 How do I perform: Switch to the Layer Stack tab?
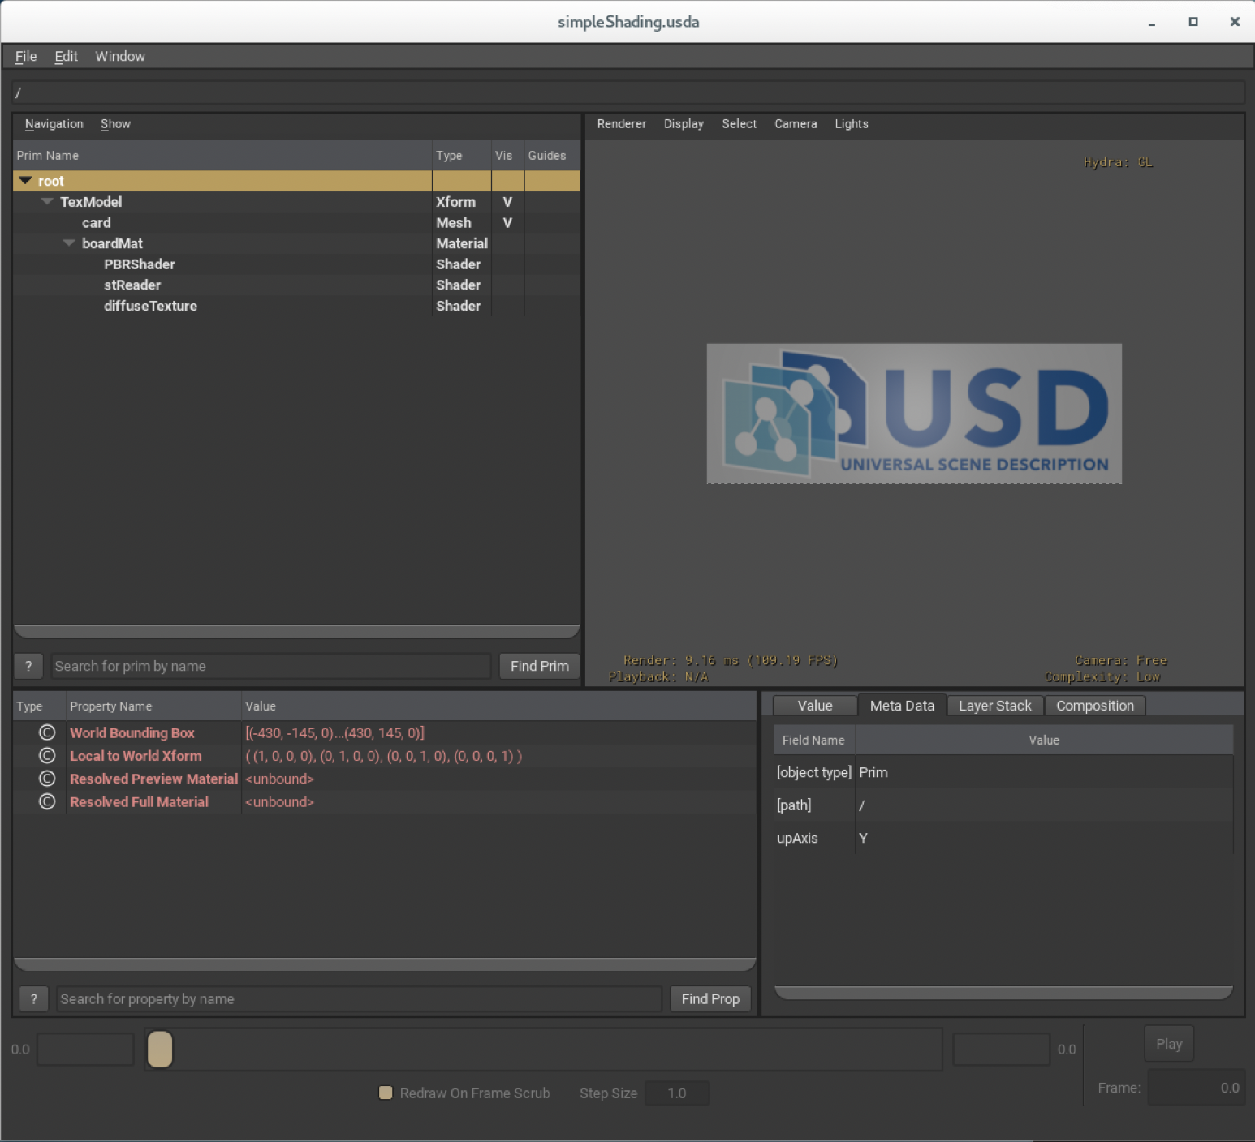(x=995, y=706)
